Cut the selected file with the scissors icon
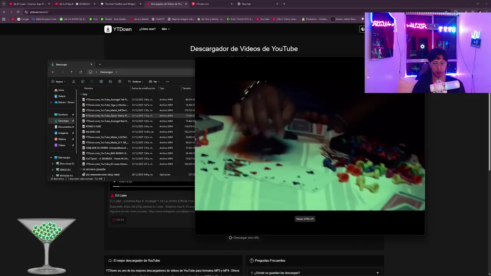The image size is (491, 276). [x=74, y=81]
